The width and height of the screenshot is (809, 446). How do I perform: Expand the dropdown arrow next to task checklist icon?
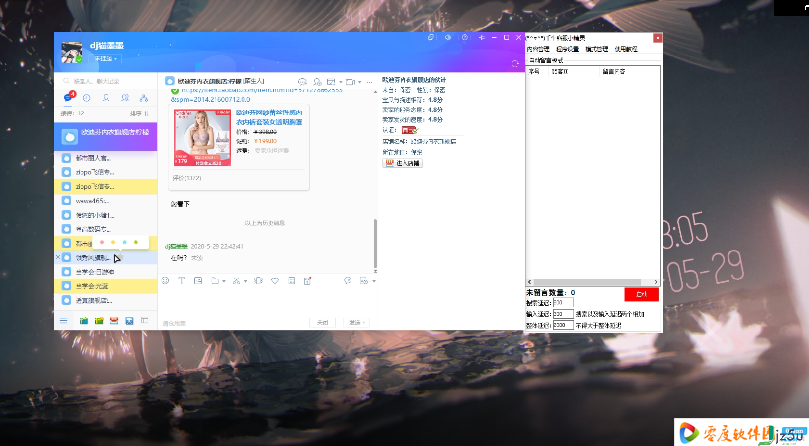coord(341,82)
